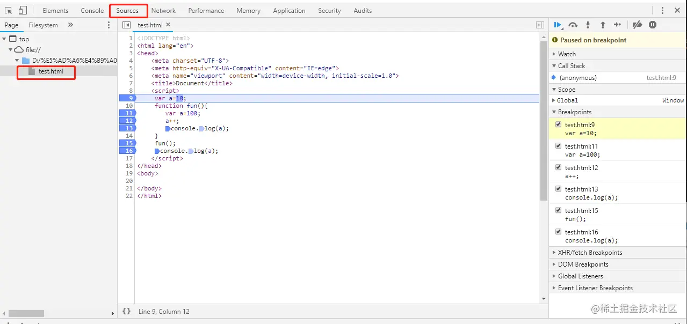Click the more tabs chevron beside Filesystem
687x324 pixels.
[x=70, y=25]
